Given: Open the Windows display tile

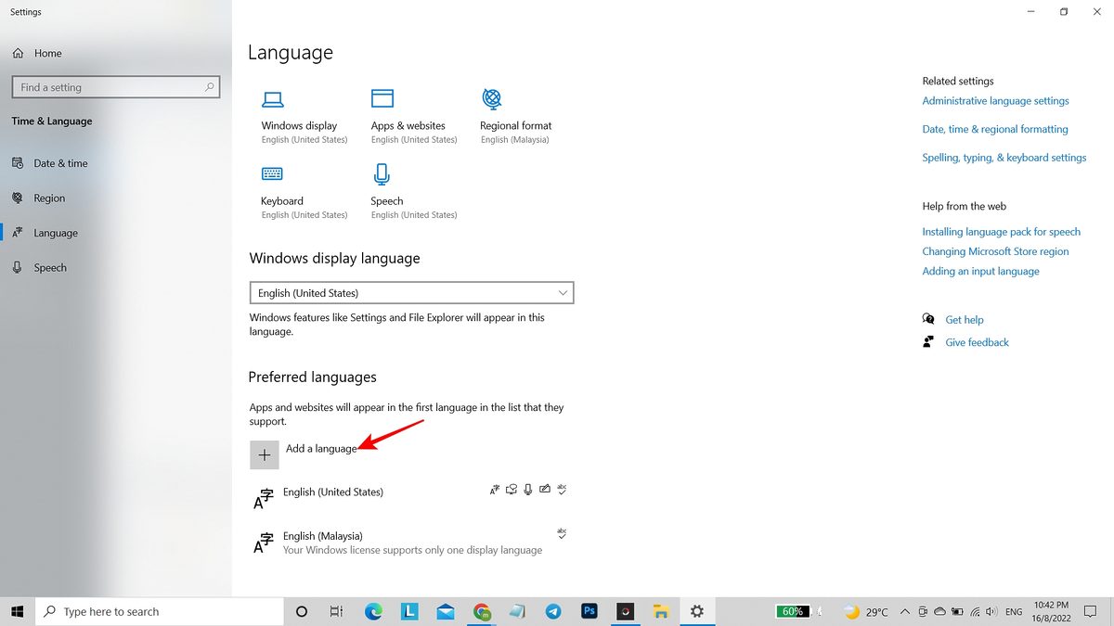Looking at the screenshot, I should coord(304,117).
